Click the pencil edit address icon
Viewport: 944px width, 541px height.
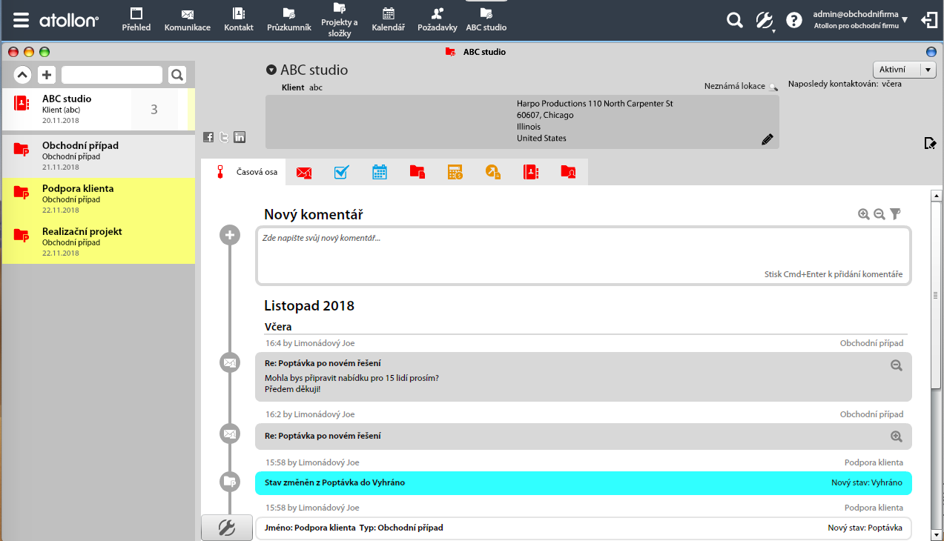pyautogui.click(x=768, y=139)
